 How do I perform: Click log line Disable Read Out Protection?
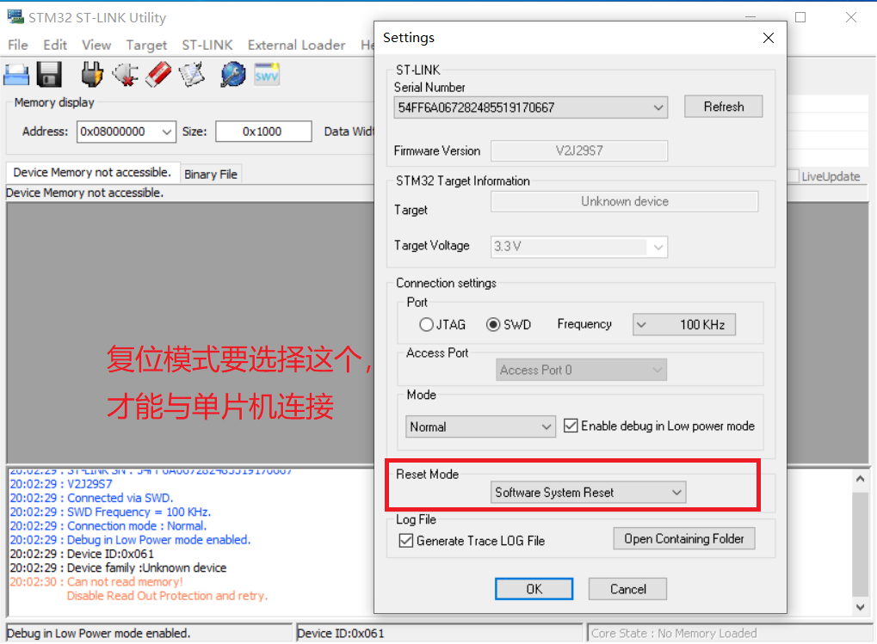(167, 596)
